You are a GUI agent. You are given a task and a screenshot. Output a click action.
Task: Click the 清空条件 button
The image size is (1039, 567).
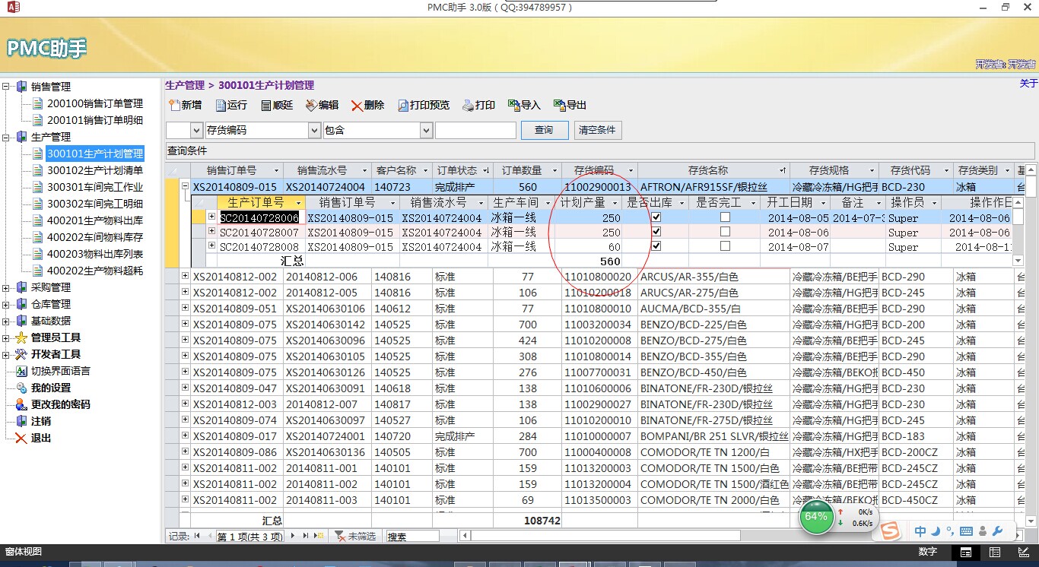pyautogui.click(x=597, y=131)
